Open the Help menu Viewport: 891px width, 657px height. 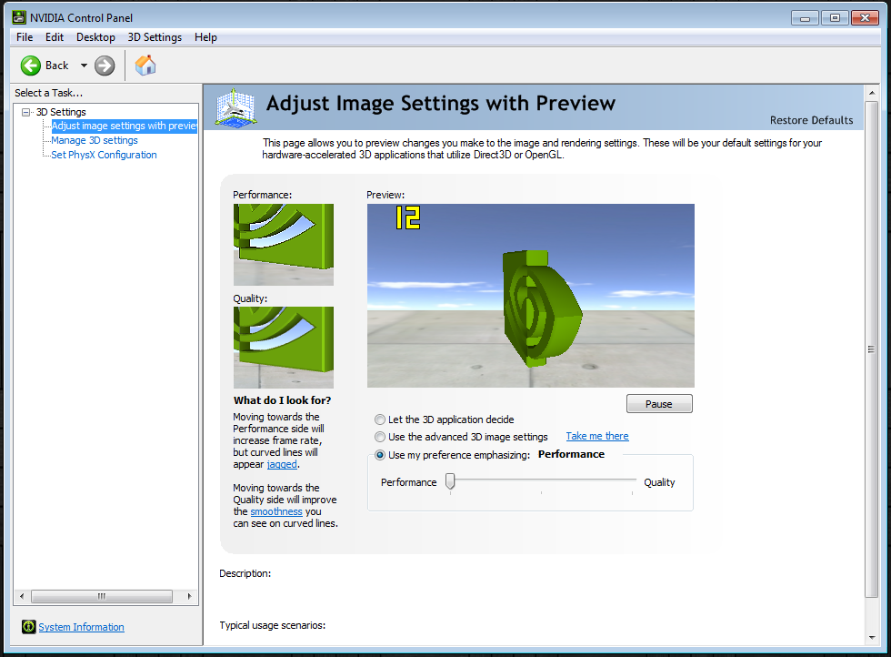pos(205,37)
